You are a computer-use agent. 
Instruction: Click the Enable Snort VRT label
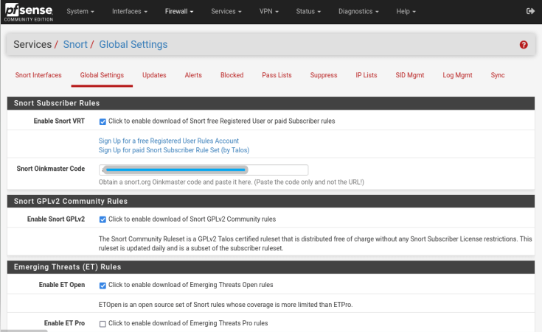(x=59, y=121)
